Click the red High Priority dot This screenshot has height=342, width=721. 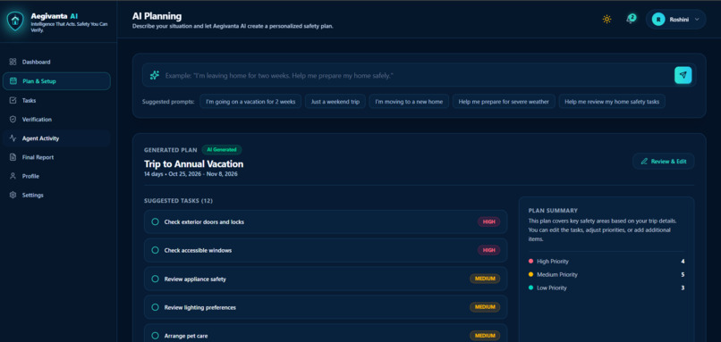point(530,262)
